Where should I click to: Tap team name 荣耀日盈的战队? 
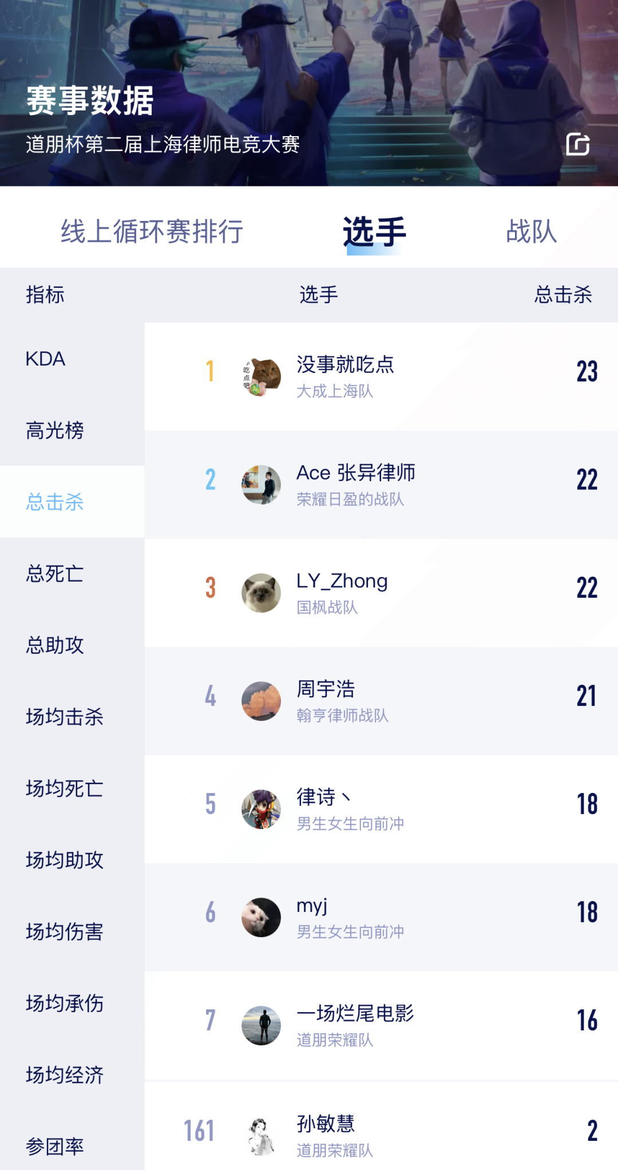point(350,499)
